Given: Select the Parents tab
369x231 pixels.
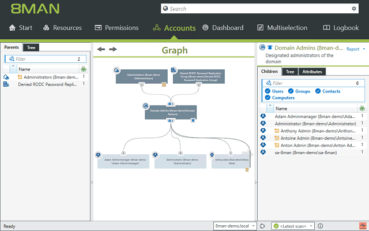Looking at the screenshot, I should [x=12, y=47].
